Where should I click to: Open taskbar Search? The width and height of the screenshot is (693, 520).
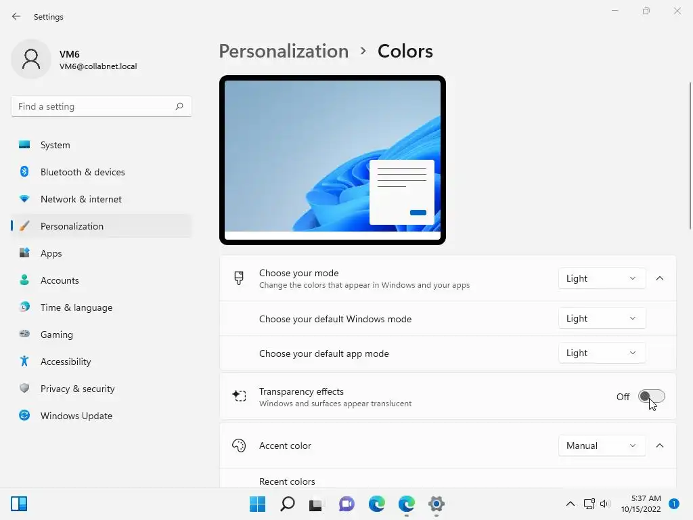click(287, 504)
